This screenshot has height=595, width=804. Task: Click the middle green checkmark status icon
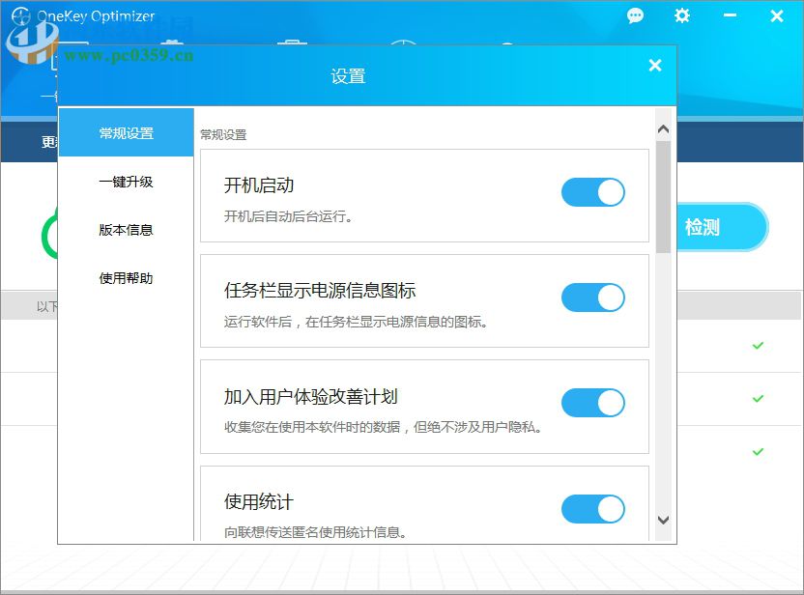(759, 398)
